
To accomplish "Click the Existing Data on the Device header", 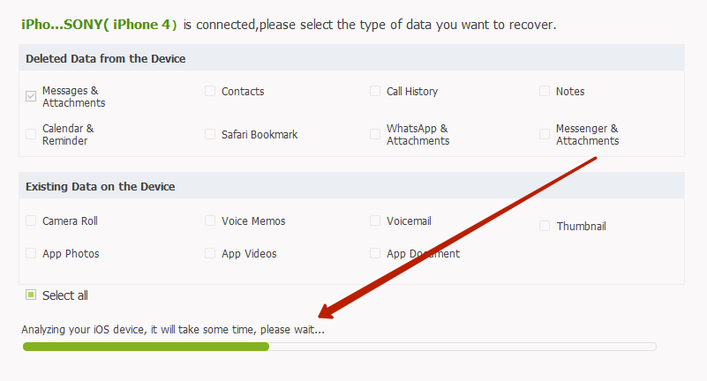I will (x=100, y=186).
